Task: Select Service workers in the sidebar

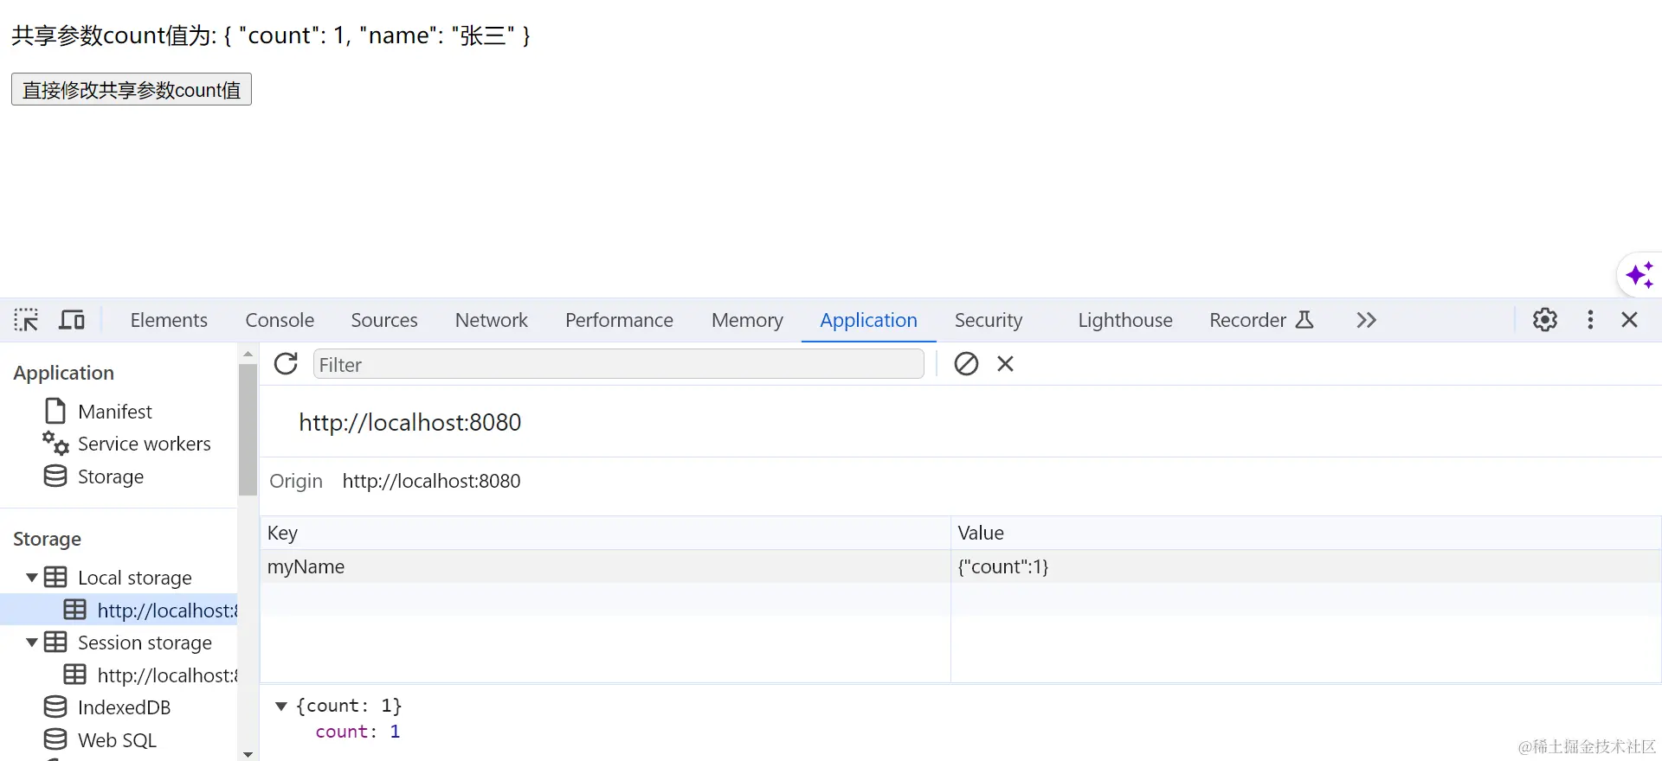Action: click(x=145, y=444)
